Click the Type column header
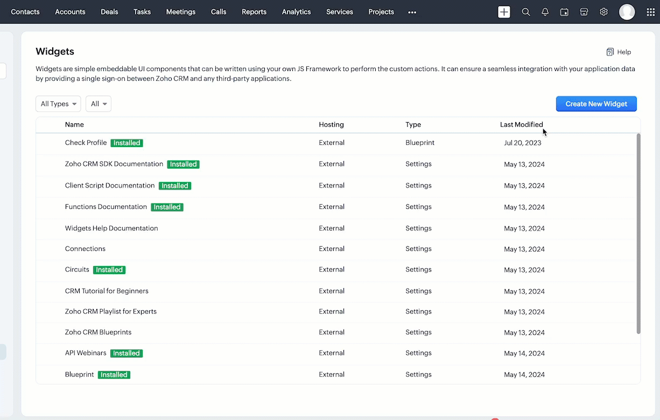This screenshot has height=420, width=660. 413,124
